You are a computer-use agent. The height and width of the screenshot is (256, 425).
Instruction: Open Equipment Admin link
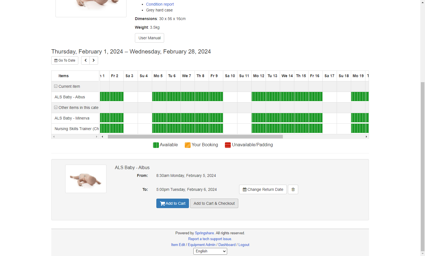tap(201, 245)
